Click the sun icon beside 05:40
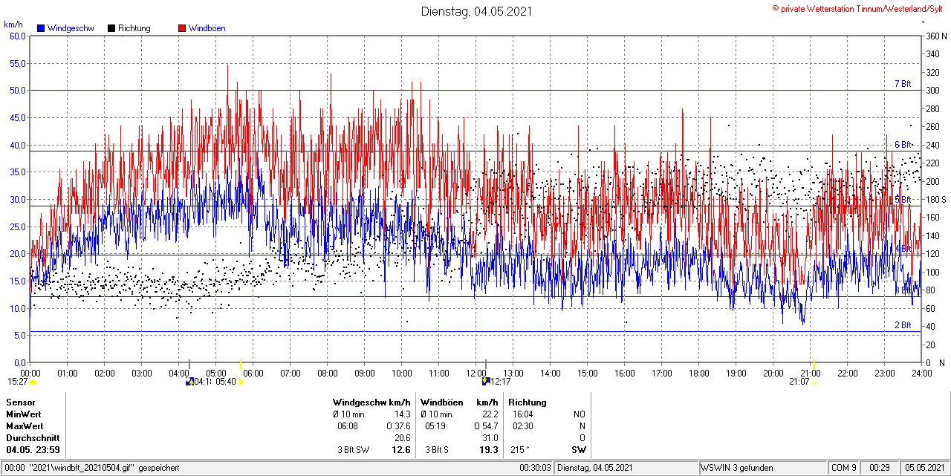This screenshot has height=476, width=951. click(x=241, y=382)
